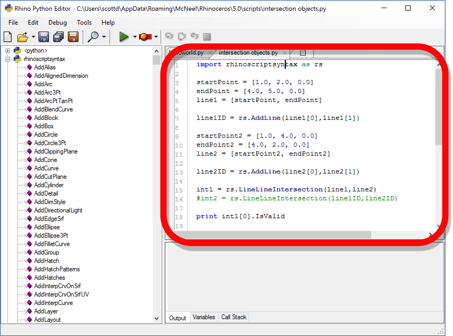This screenshot has width=453, height=336.
Task: Save all open scripts
Action: coord(58,37)
